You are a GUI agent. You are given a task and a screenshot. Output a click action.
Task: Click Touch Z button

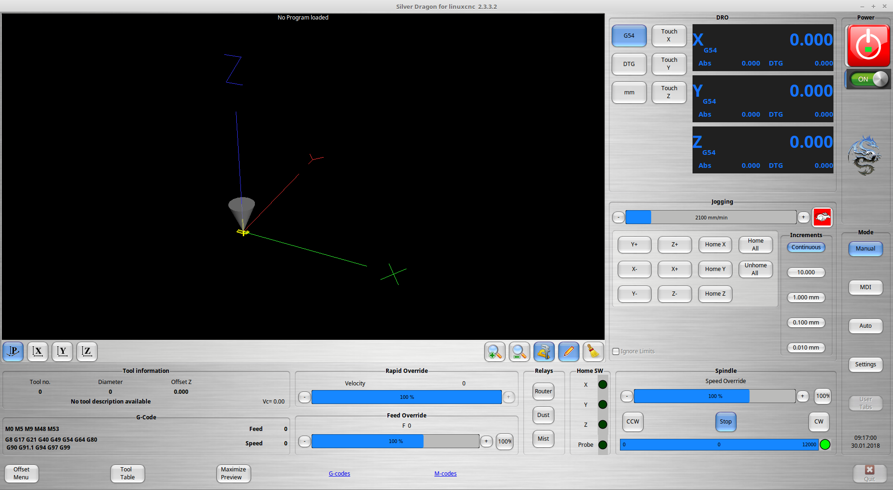(x=669, y=93)
